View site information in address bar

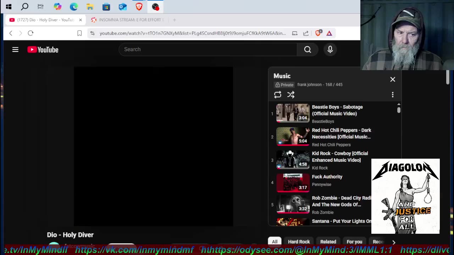[x=92, y=33]
